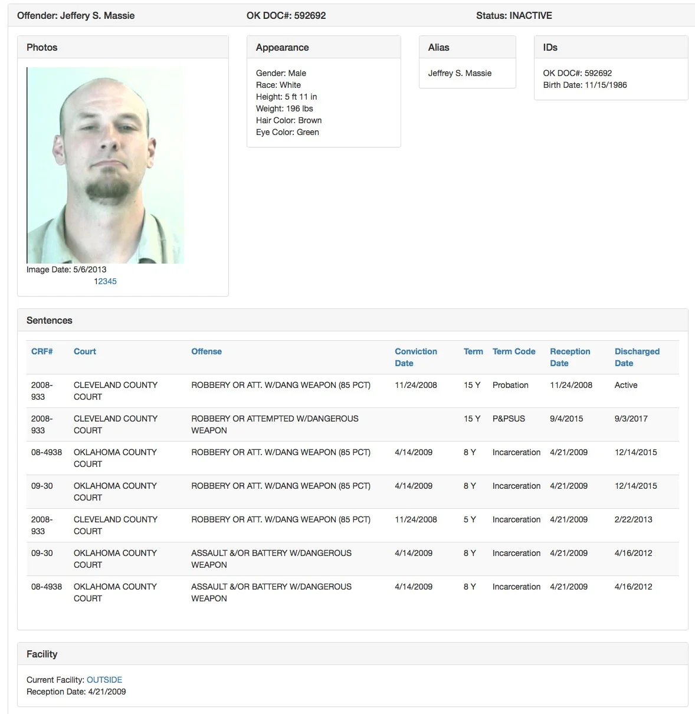
Task: Click the Term column header
Action: coord(473,351)
